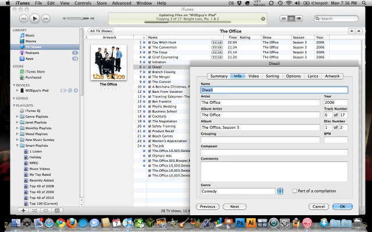Uncheck Olympic Ads checkbox

150,156
